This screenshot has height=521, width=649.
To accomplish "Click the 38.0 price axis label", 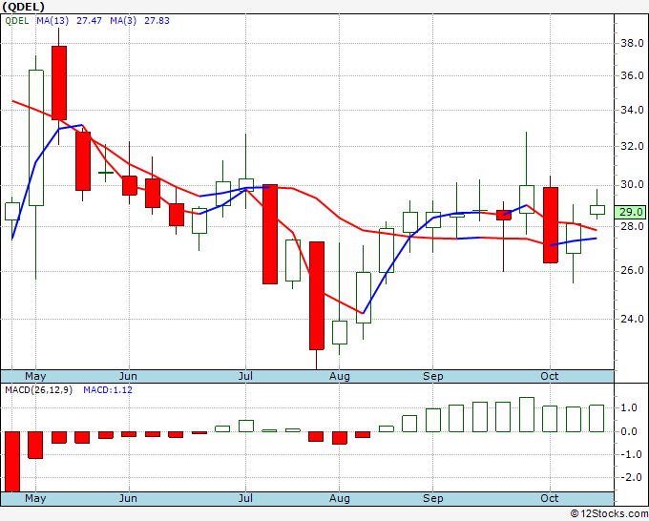I will coord(632,43).
